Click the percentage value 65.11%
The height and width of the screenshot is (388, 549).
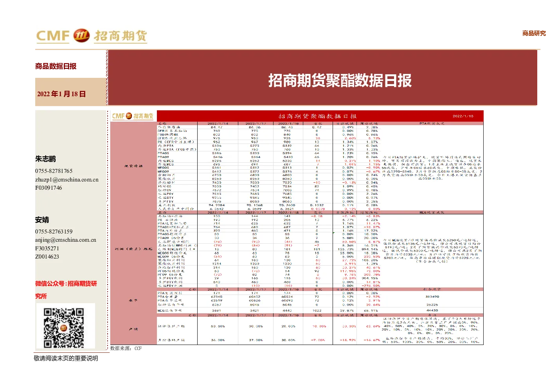(371, 311)
